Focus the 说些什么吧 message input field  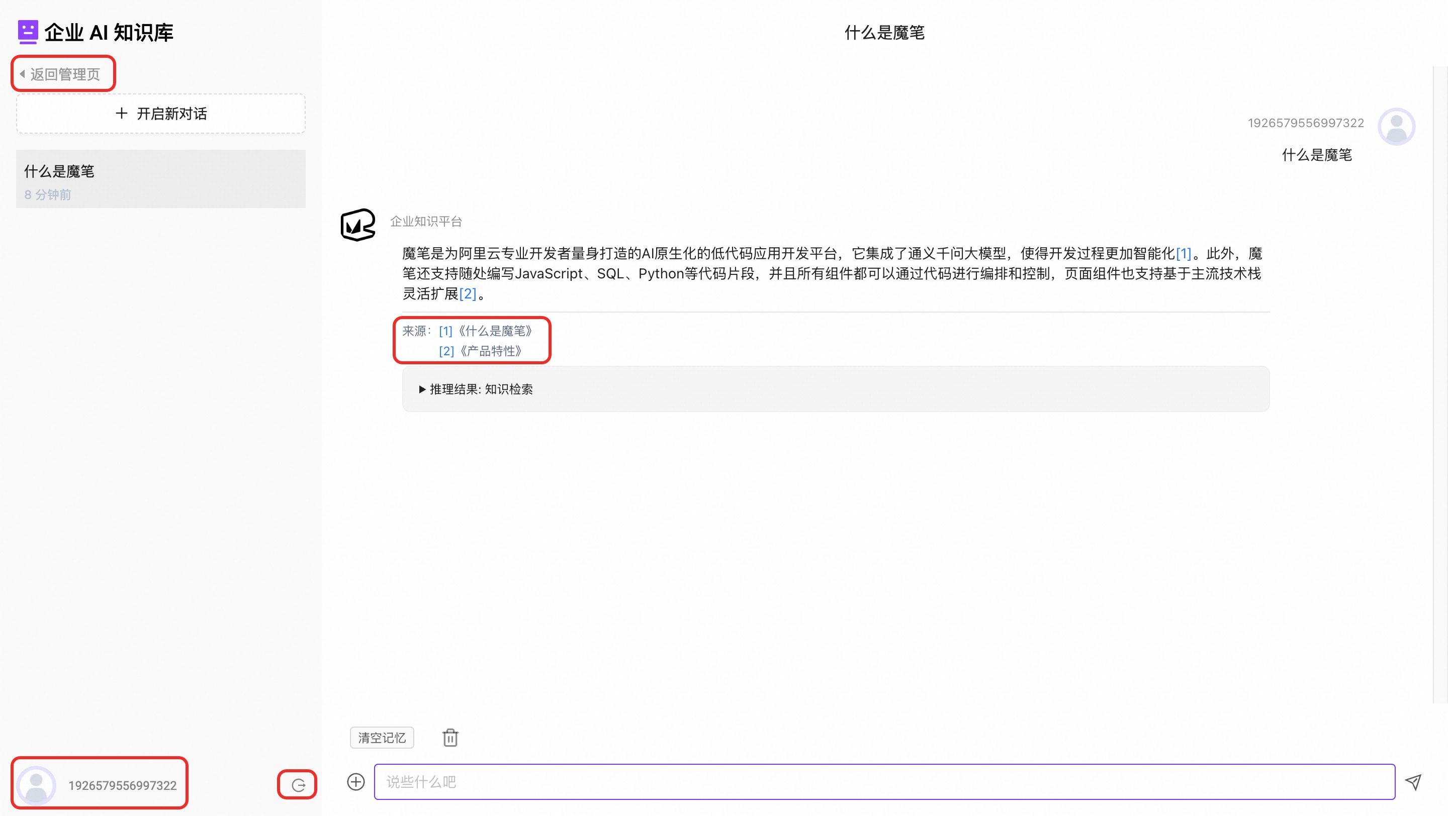pos(884,781)
